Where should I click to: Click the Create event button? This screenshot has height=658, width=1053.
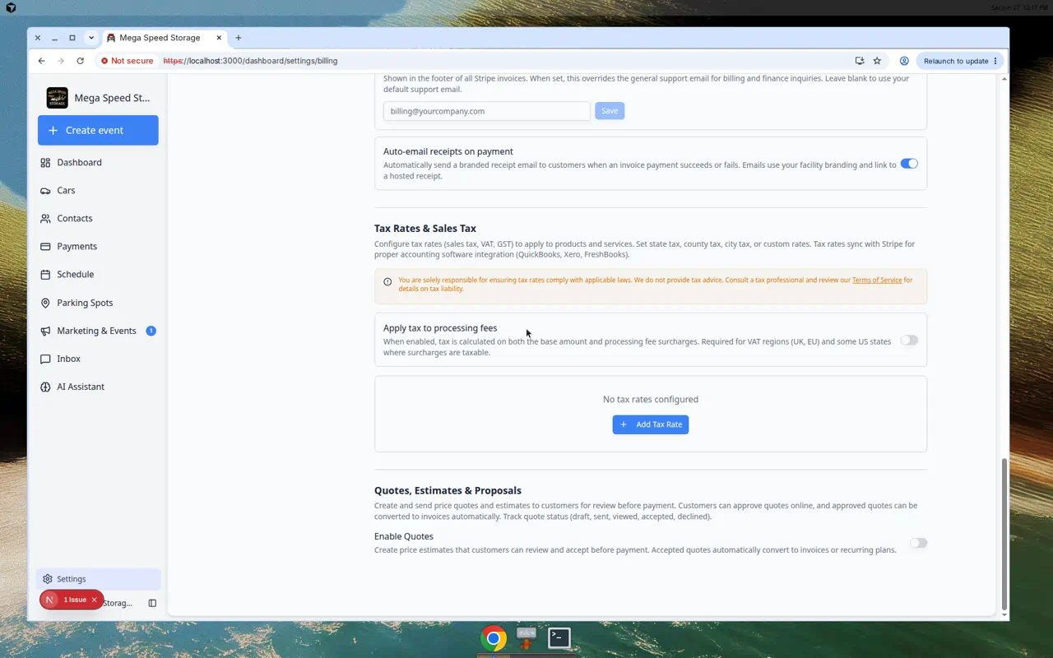pyautogui.click(x=98, y=130)
